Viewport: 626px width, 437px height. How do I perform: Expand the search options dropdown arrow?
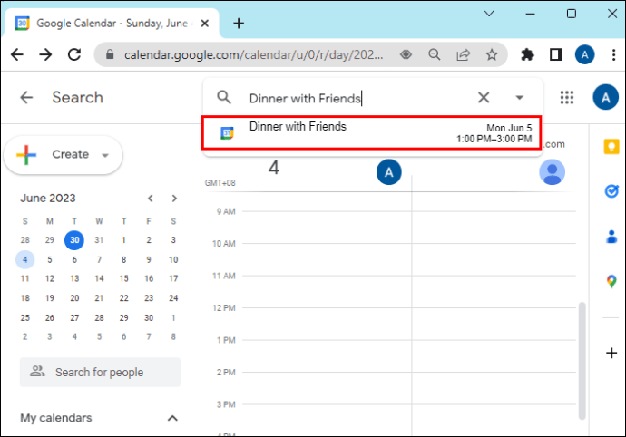pos(520,98)
